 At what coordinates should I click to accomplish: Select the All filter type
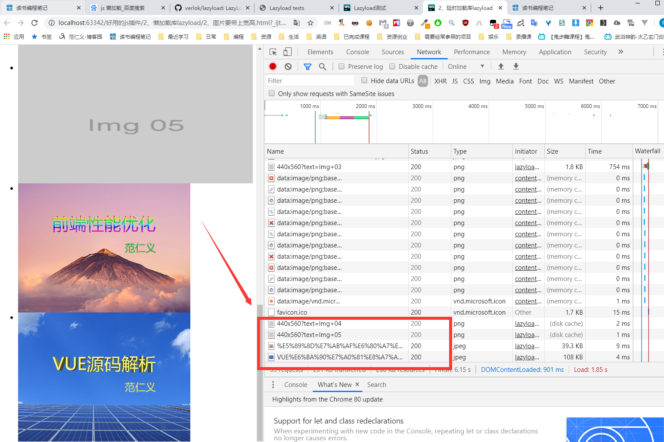pos(423,81)
